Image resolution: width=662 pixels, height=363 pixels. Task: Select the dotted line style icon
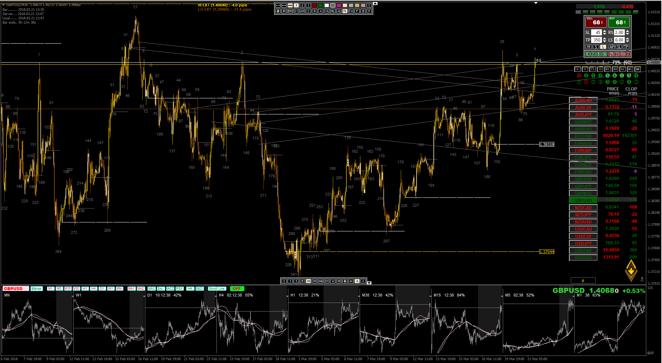click(x=278, y=5)
